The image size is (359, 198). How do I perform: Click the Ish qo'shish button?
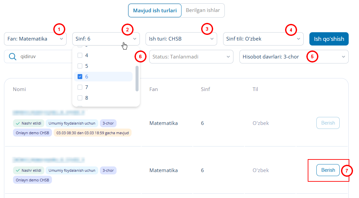[x=329, y=39]
